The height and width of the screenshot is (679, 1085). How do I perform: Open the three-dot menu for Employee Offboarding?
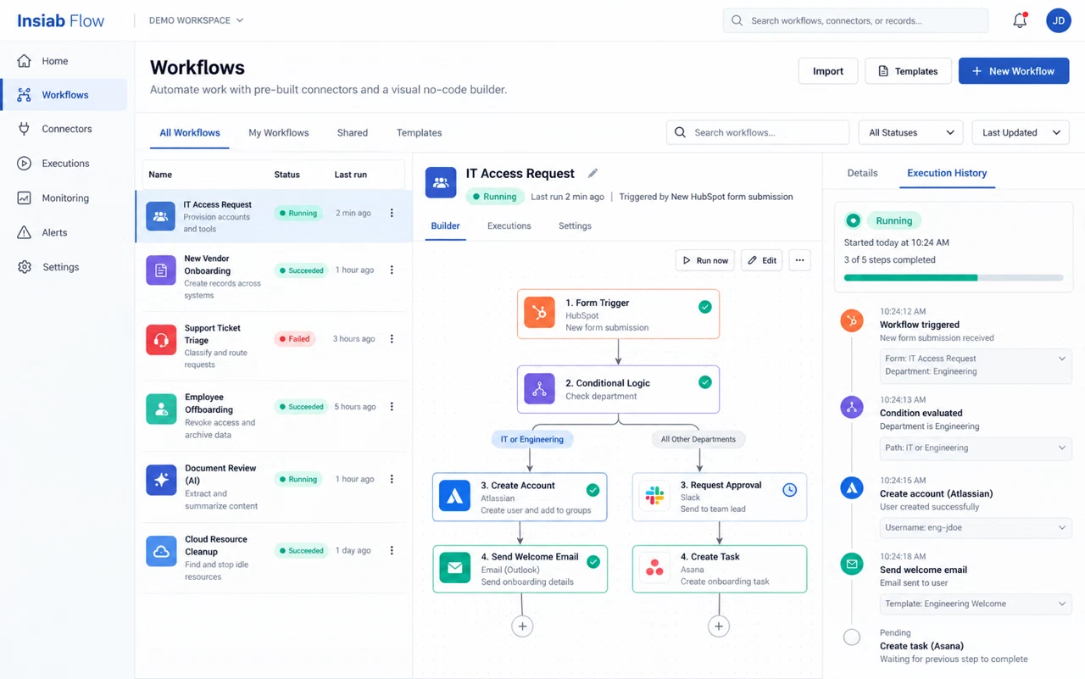click(x=392, y=407)
